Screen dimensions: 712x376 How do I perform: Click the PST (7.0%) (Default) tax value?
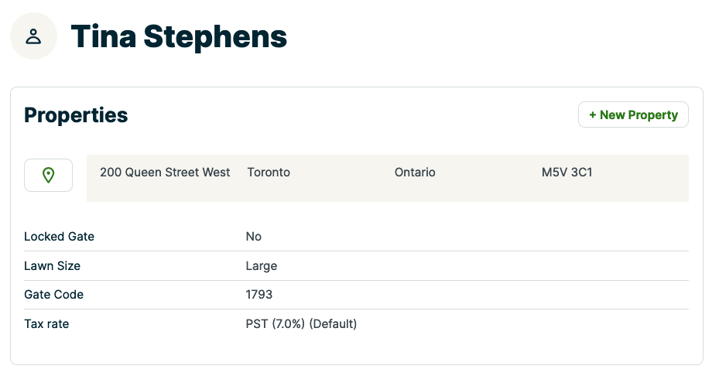pos(301,324)
